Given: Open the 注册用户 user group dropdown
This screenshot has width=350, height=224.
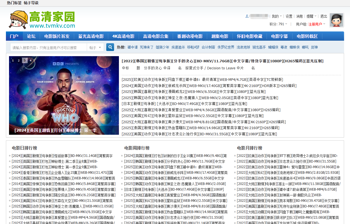Looking at the screenshot, I should 317,24.
